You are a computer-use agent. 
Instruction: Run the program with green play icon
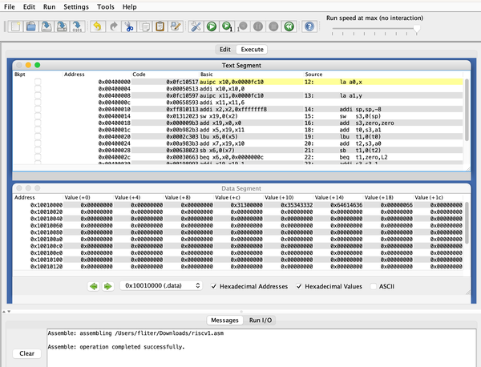click(x=211, y=26)
